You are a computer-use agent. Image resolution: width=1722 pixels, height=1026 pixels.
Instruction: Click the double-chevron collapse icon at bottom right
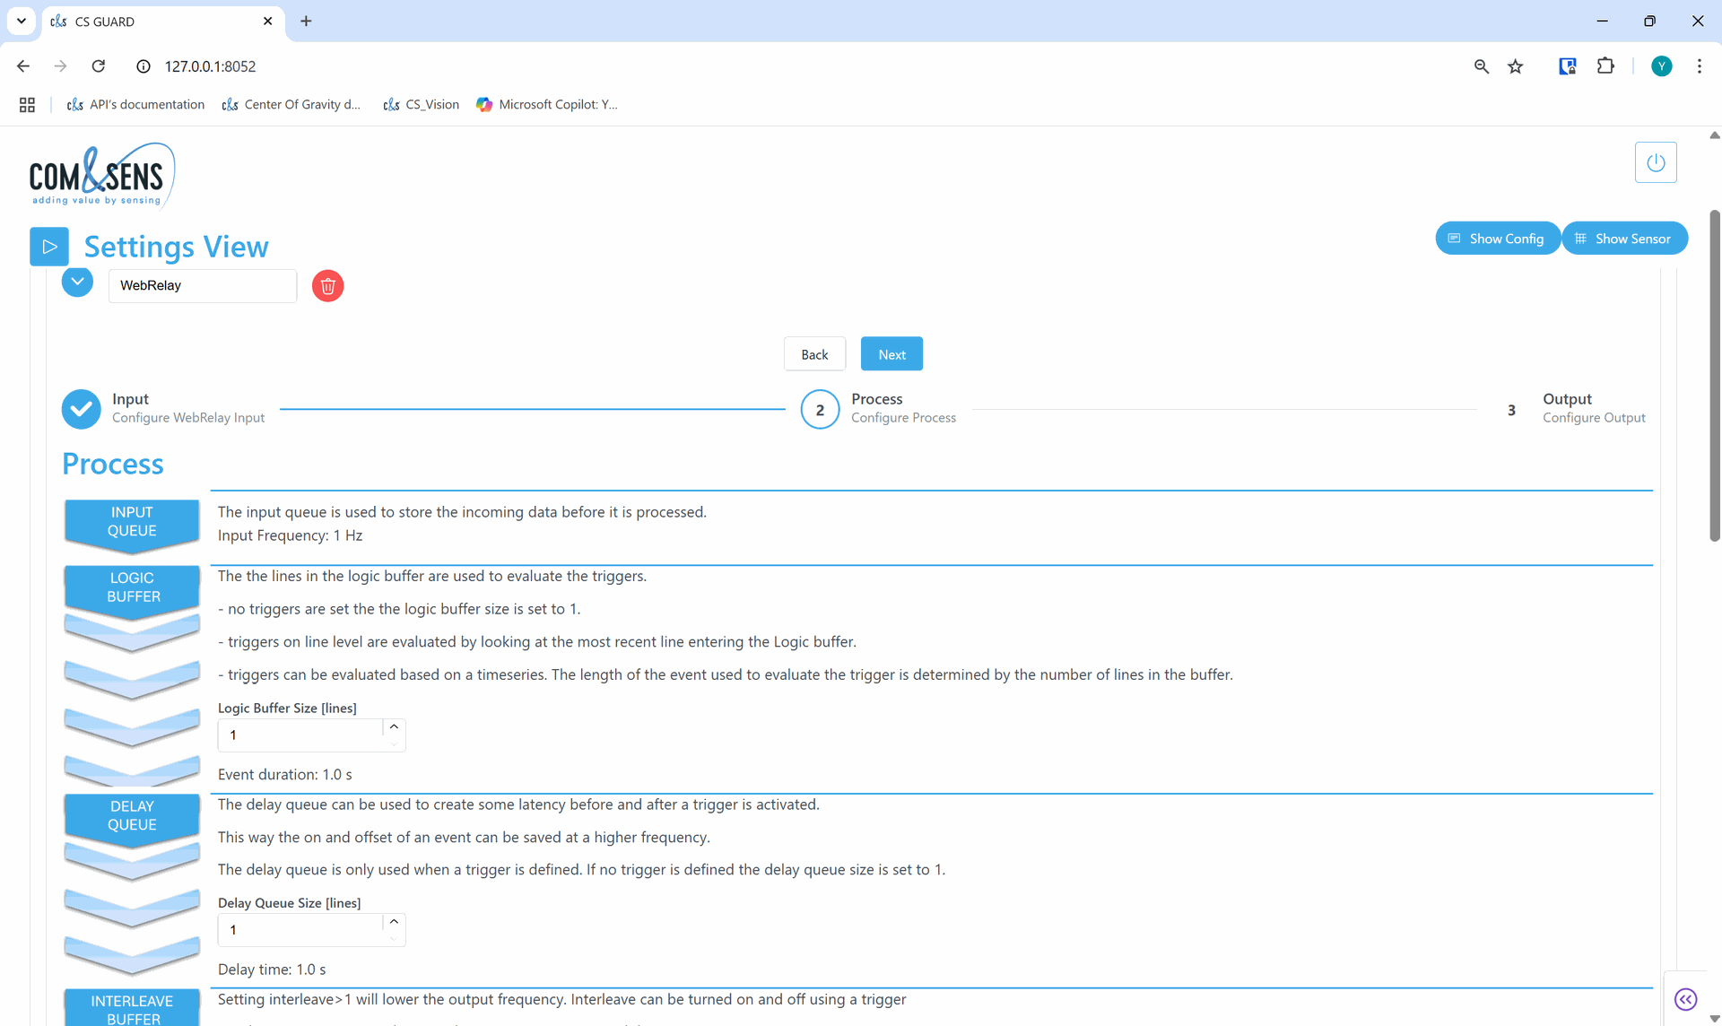pyautogui.click(x=1685, y=999)
